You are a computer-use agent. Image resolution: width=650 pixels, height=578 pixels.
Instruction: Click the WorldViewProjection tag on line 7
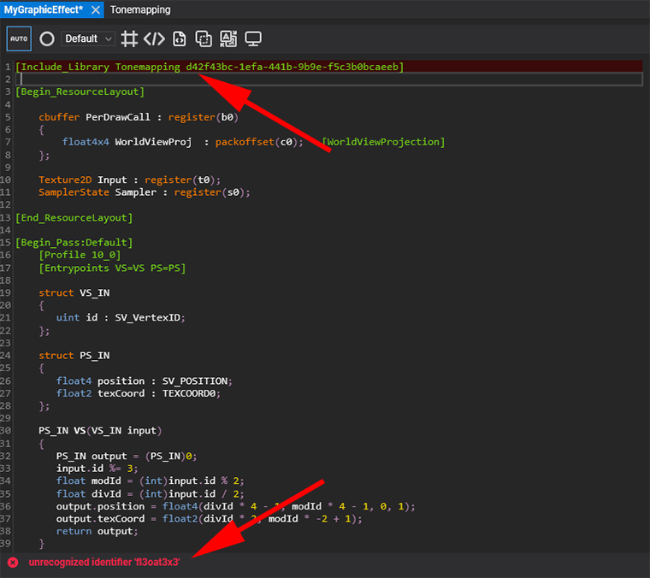(383, 142)
